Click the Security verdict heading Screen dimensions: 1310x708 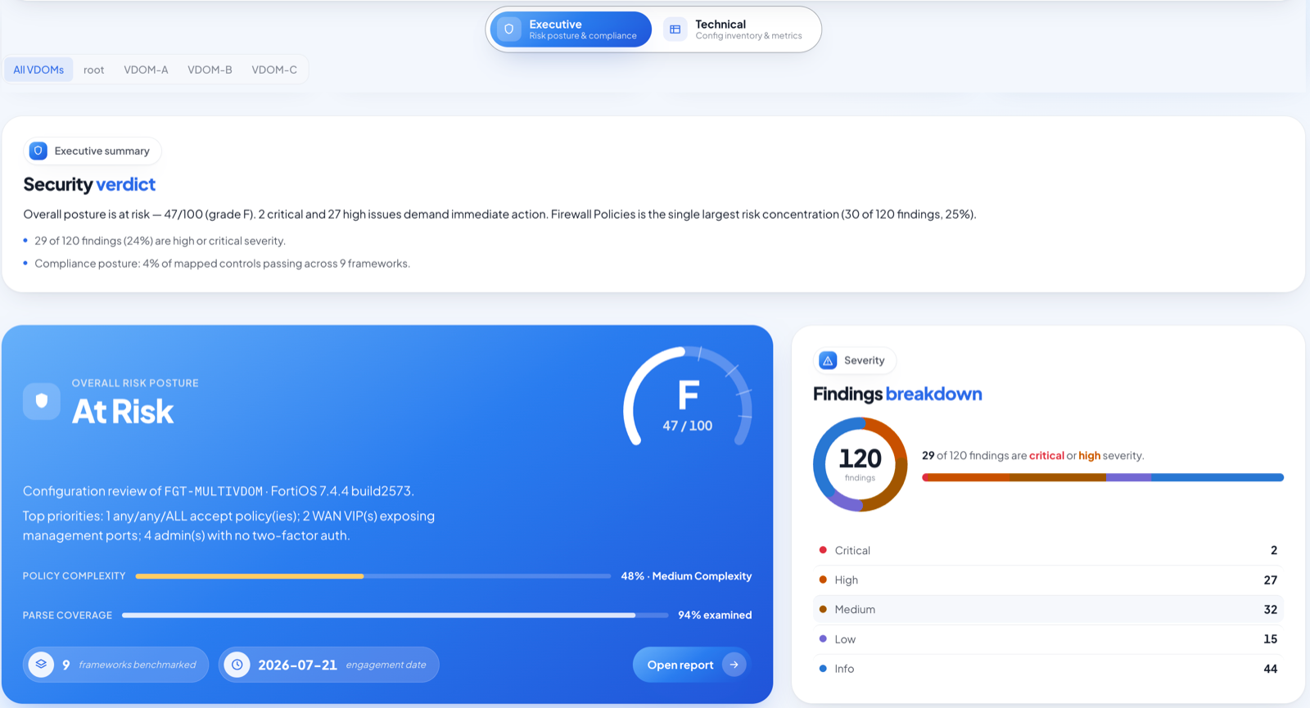[x=89, y=184]
